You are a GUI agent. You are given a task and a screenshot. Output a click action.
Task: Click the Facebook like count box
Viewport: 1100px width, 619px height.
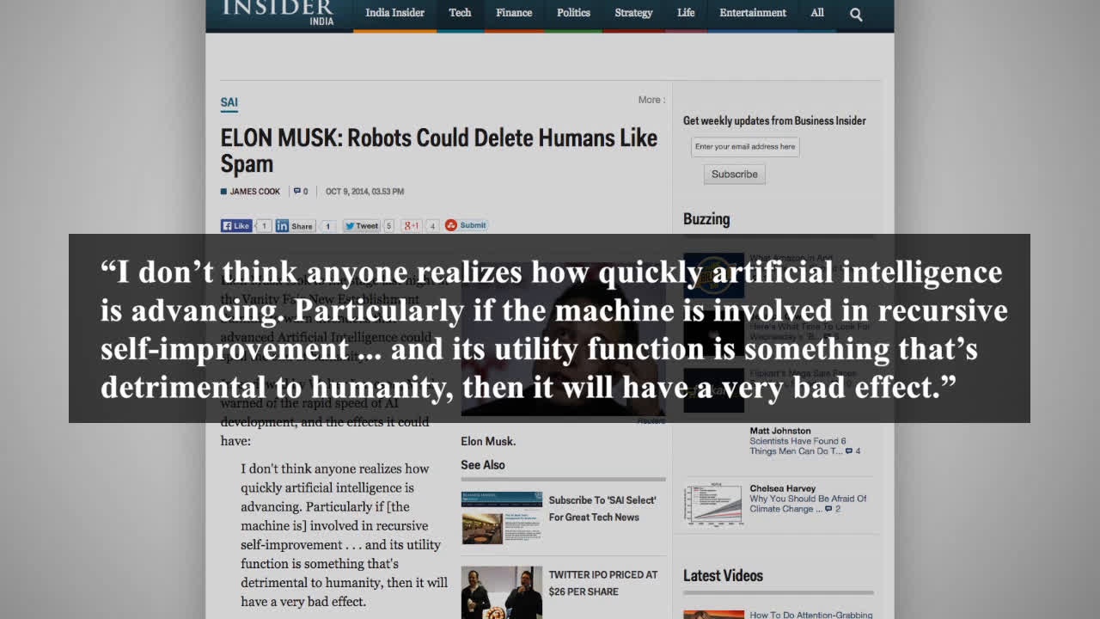[x=264, y=226]
